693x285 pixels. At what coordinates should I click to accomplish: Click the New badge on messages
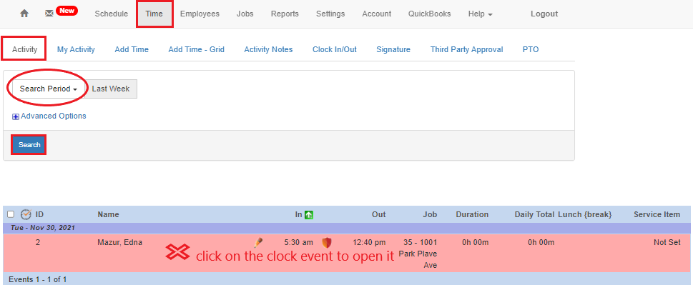(67, 11)
